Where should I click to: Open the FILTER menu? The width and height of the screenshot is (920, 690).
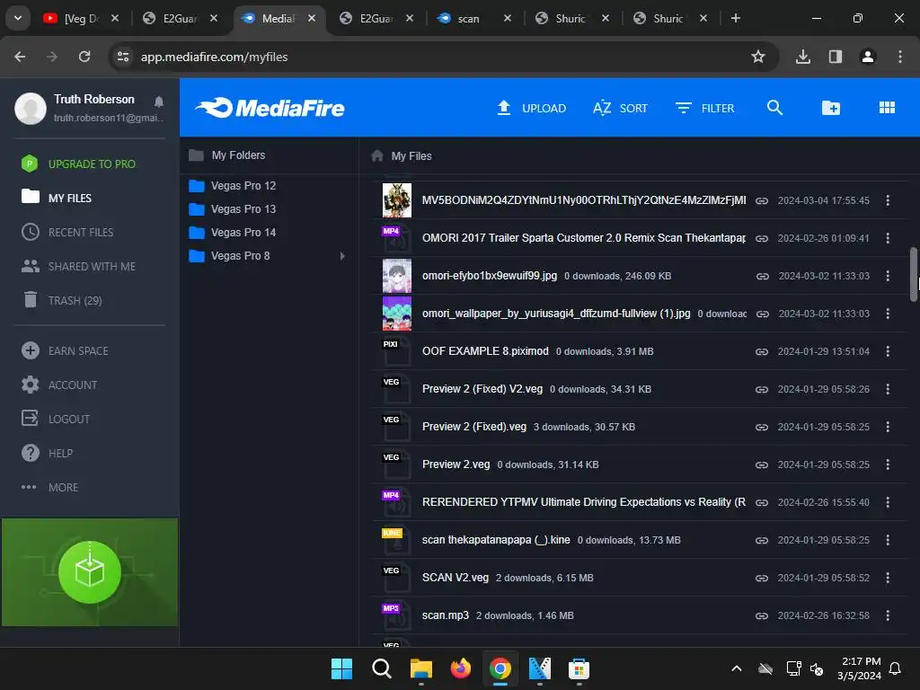704,108
